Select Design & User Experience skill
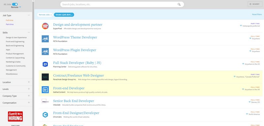 click(16, 37)
